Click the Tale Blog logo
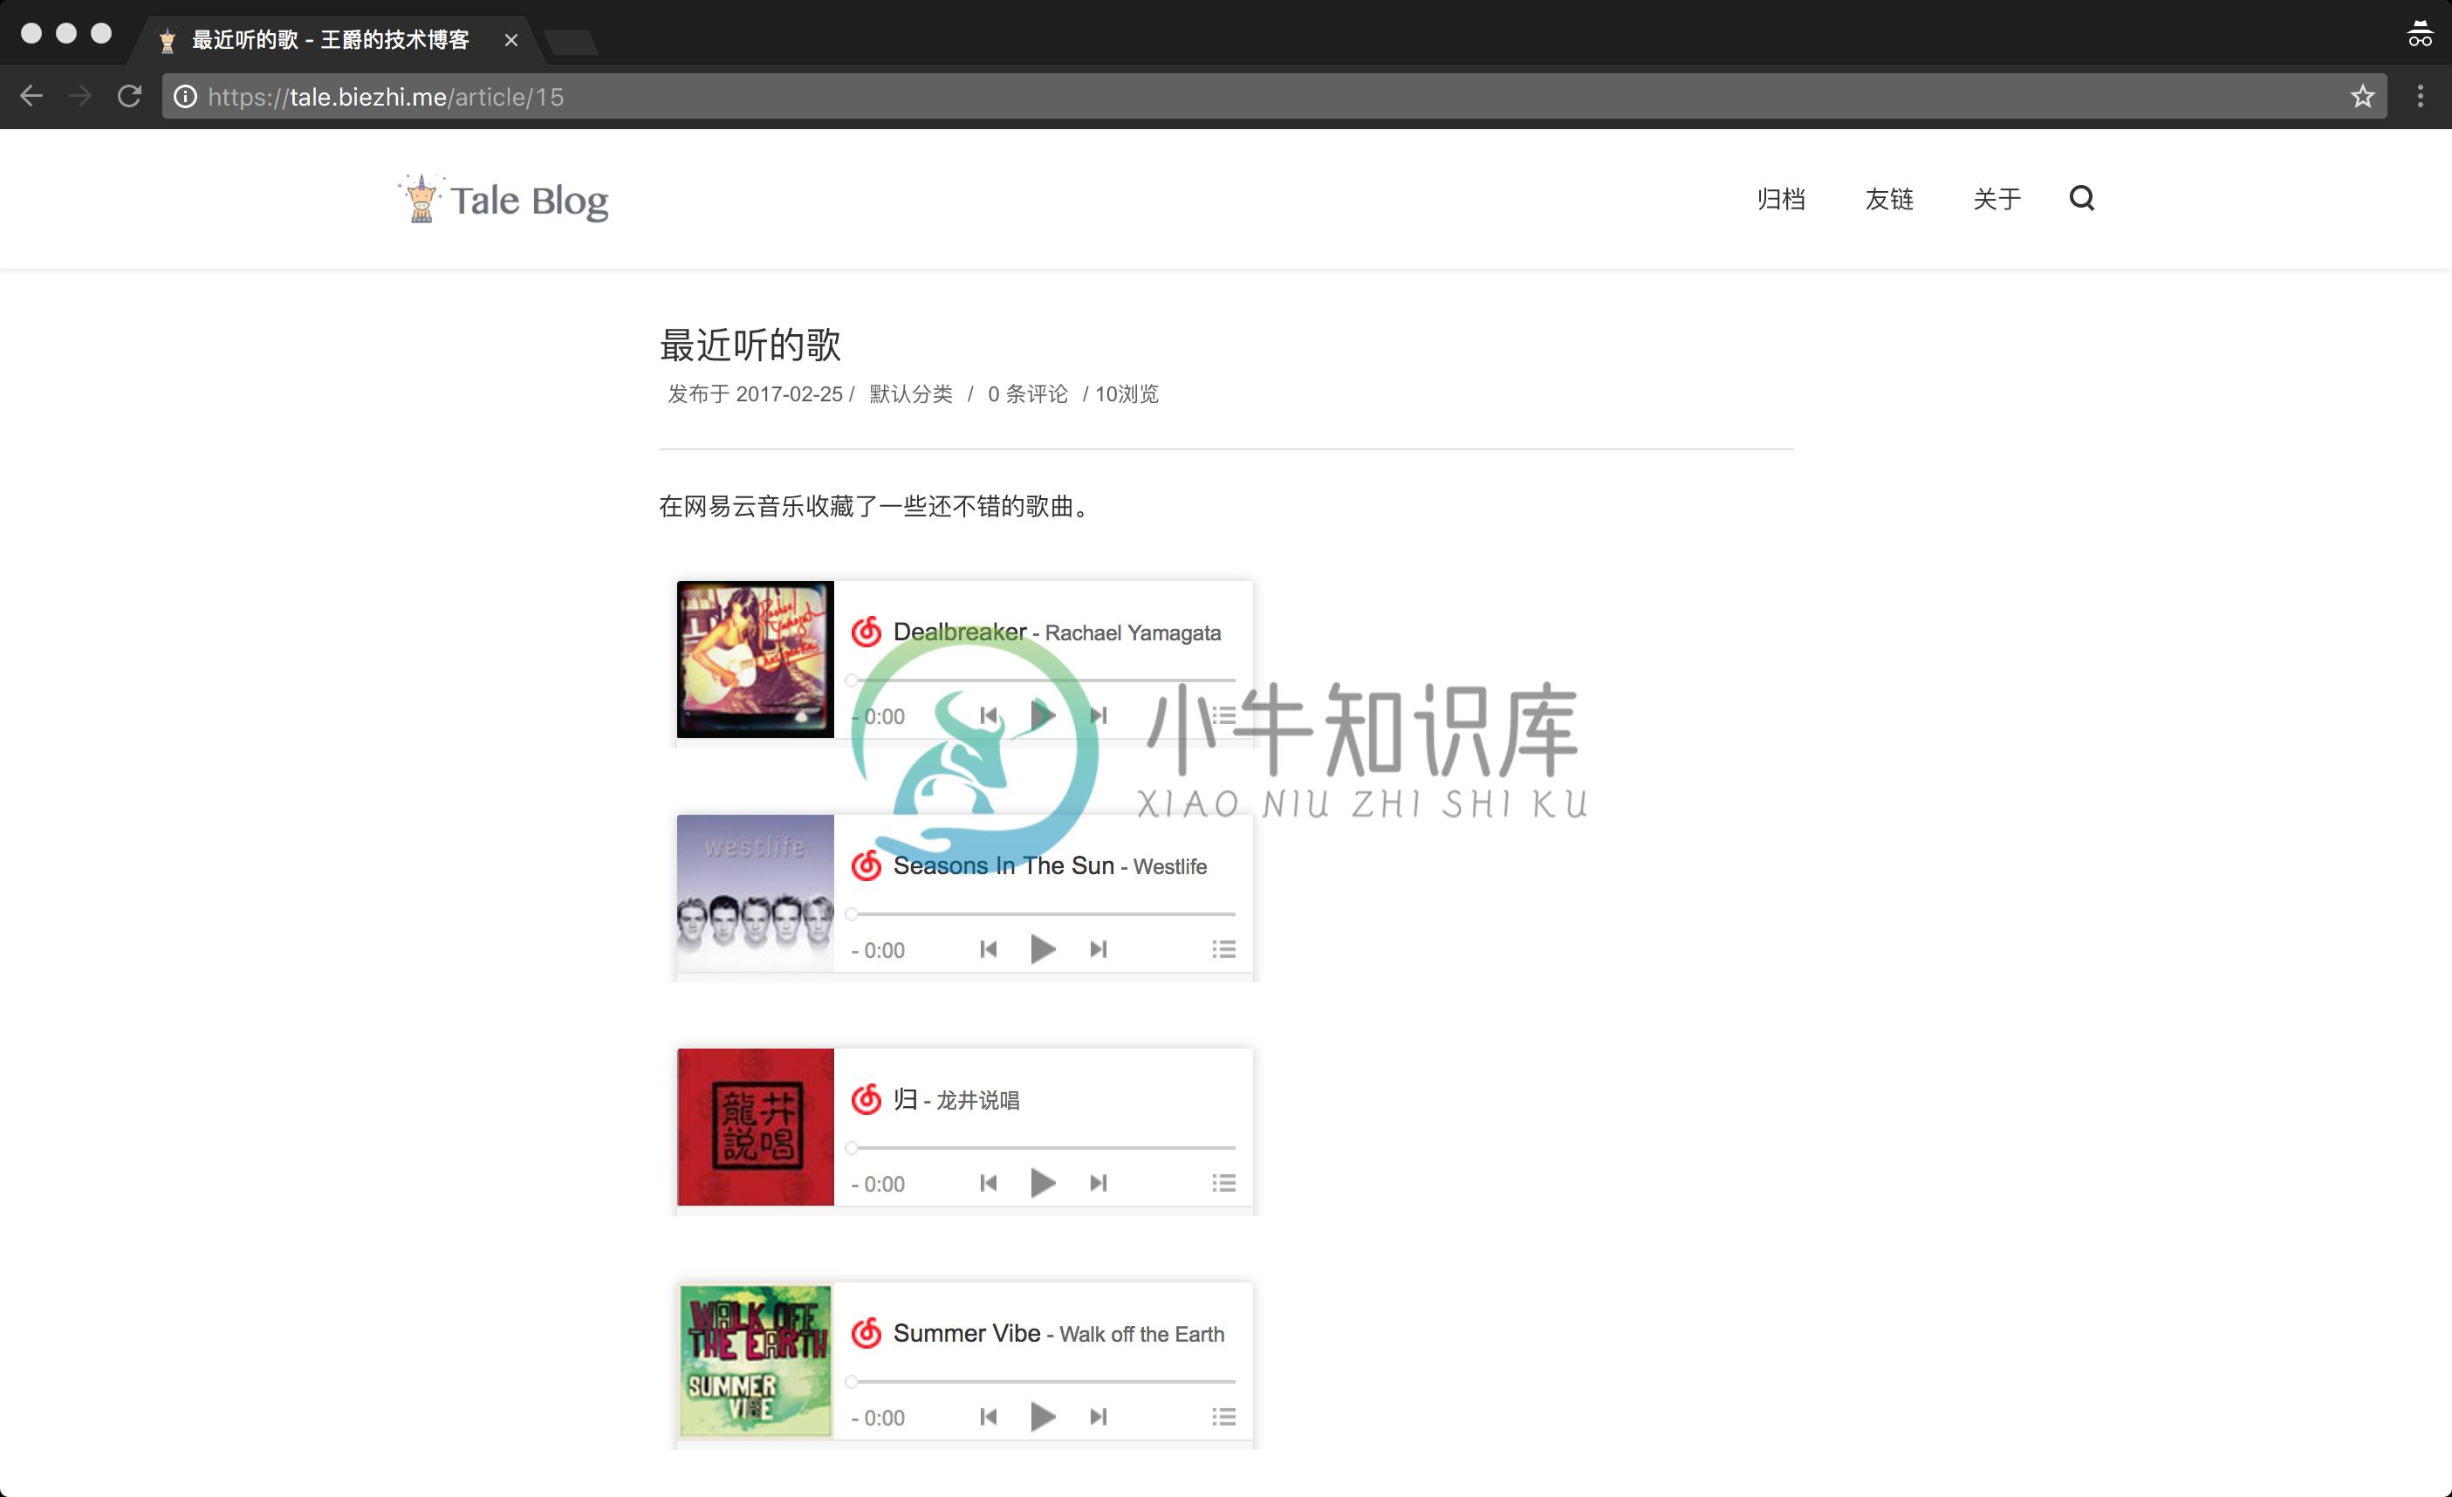The image size is (2452, 1497). point(503,199)
